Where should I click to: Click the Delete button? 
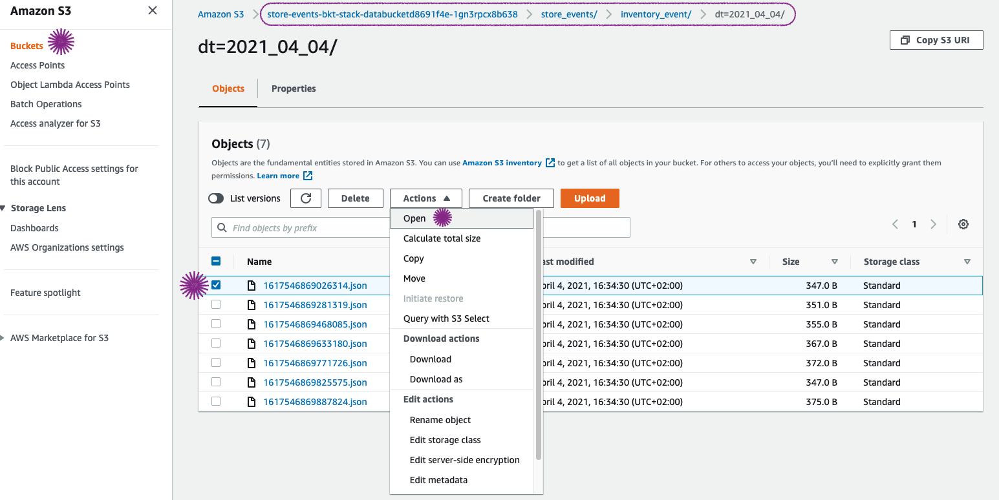pyautogui.click(x=355, y=198)
